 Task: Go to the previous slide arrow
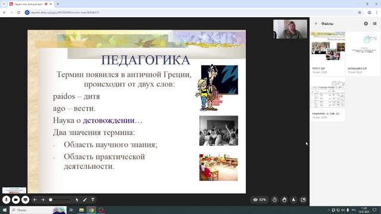pyautogui.click(x=35, y=200)
